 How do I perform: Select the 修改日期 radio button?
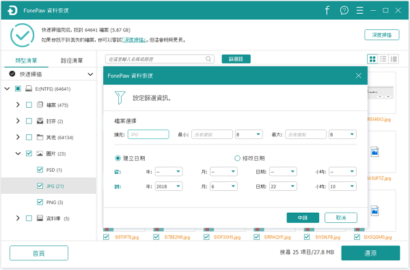point(237,158)
